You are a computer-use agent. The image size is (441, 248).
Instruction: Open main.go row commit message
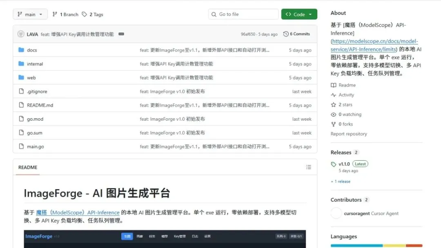pyautogui.click(x=205, y=146)
